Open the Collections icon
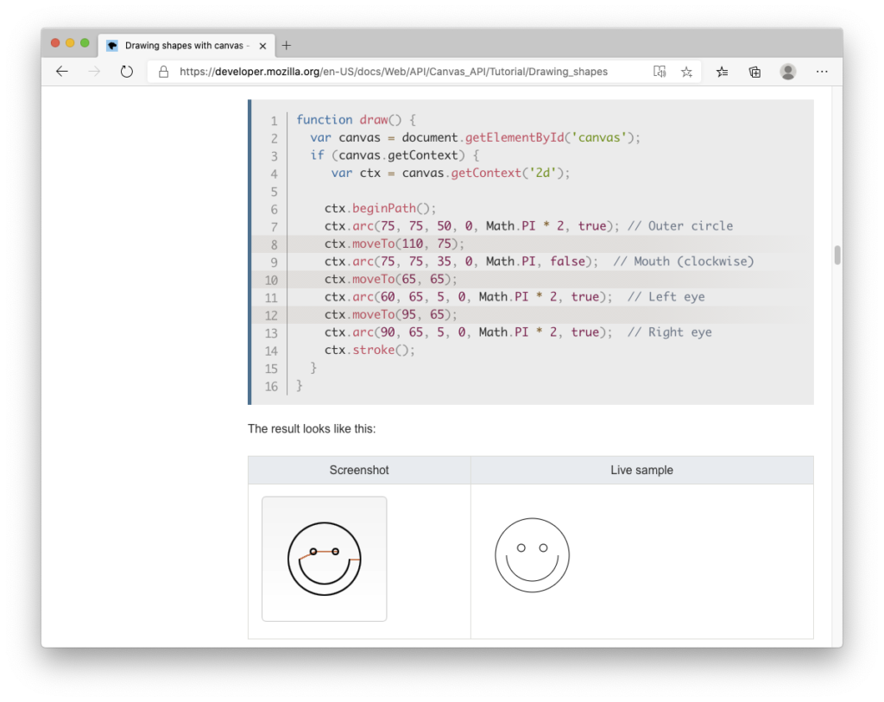The image size is (884, 702). coord(755,72)
